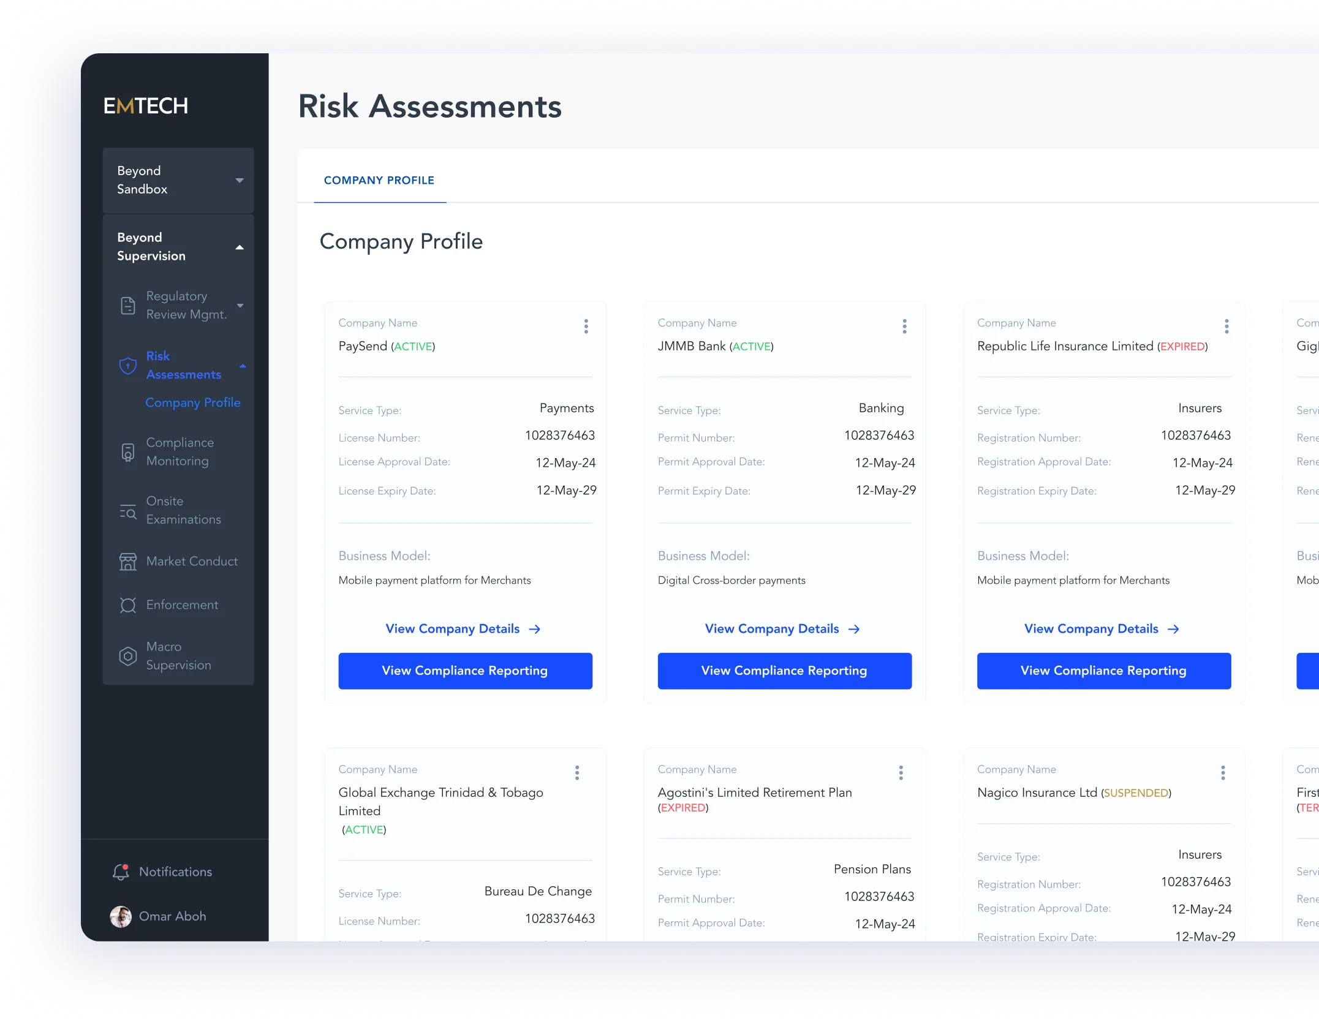The width and height of the screenshot is (1319, 1021).
Task: Click the Risk Assessments page heading
Action: tap(429, 106)
